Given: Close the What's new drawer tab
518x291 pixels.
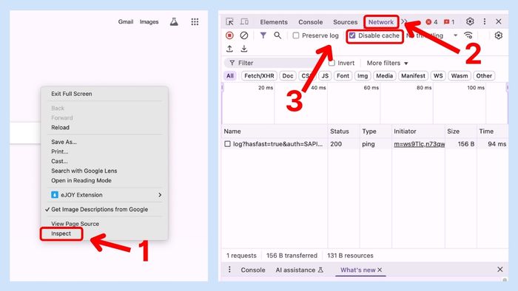Looking at the screenshot, I should pos(380,270).
